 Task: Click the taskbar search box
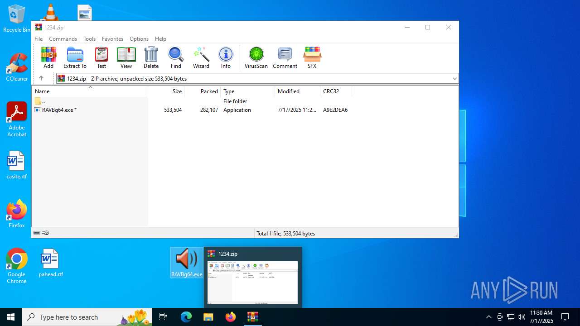coord(87,317)
